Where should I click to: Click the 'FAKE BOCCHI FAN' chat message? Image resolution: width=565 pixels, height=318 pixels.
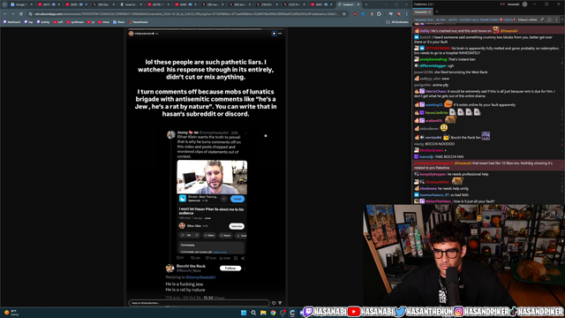(449, 157)
